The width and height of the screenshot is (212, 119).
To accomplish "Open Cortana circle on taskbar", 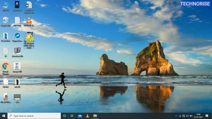I will [65, 116].
